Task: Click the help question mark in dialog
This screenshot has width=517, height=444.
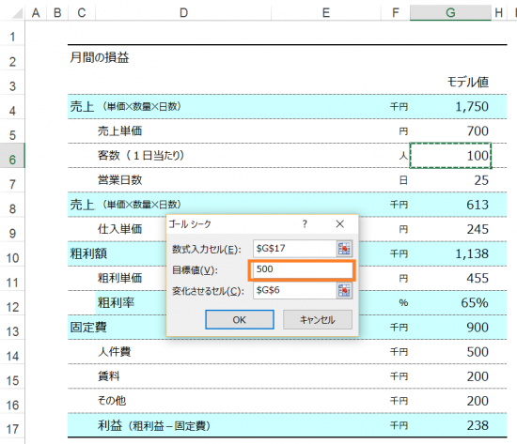Action: (x=305, y=224)
